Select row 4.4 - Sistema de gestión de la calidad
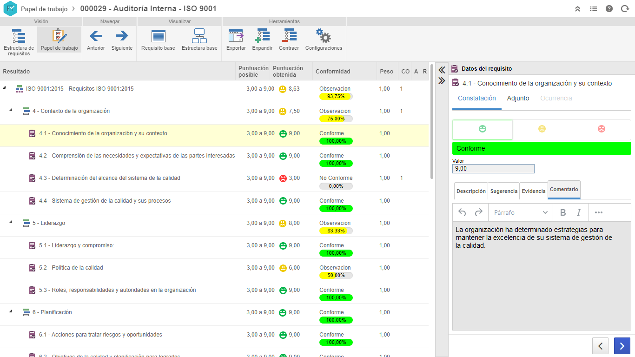This screenshot has height=357, width=635. (x=214, y=203)
